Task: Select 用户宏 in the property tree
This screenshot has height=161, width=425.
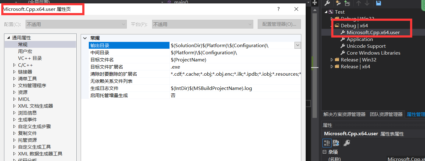Action: point(25,51)
